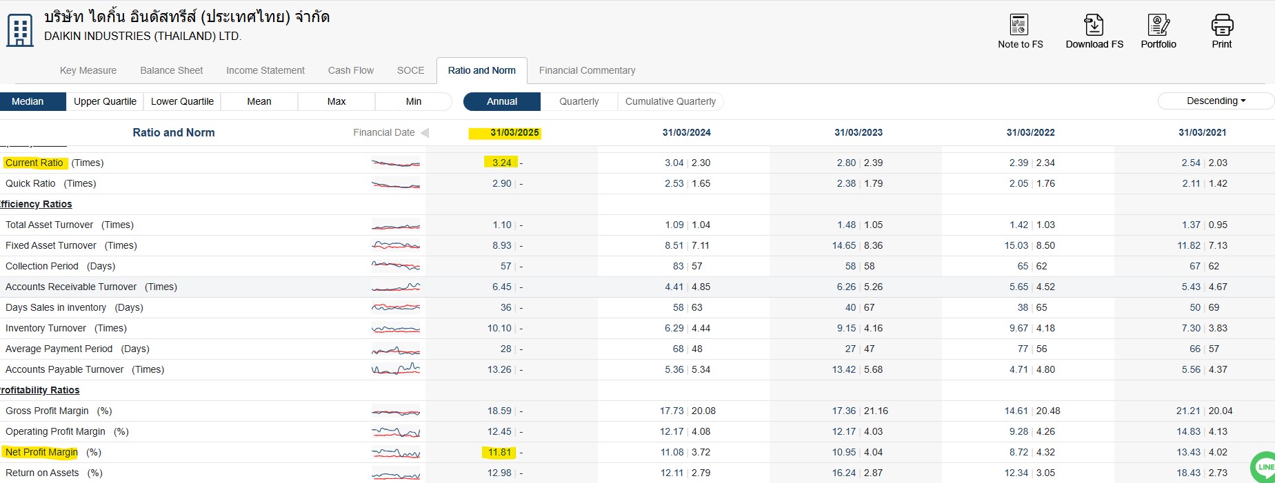
Task: Select the Upper Quartile option
Action: click(105, 101)
